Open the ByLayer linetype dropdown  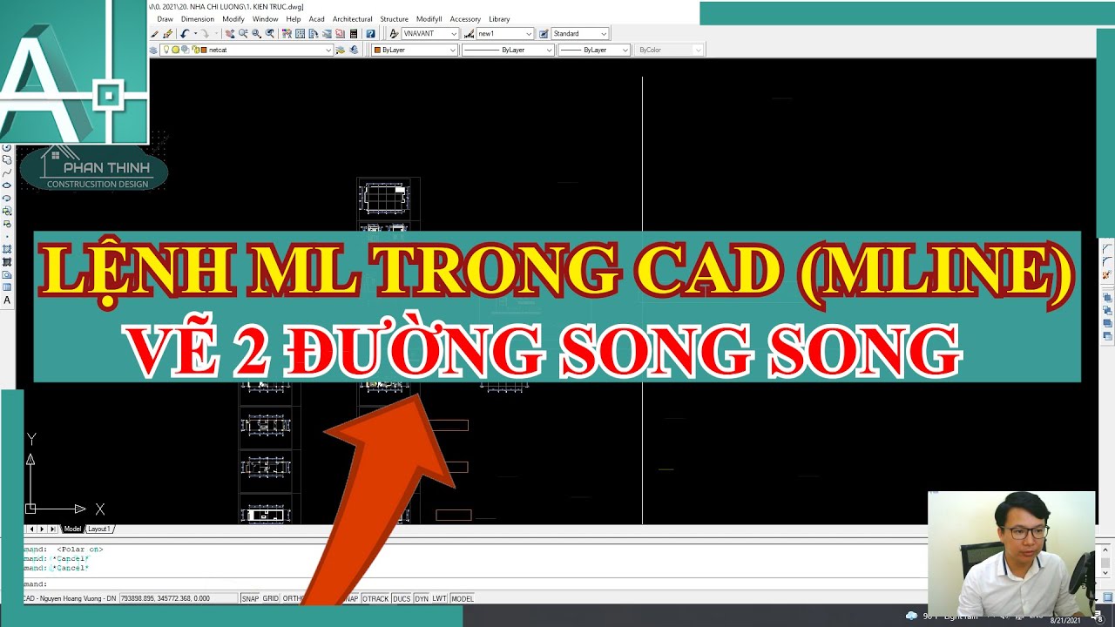(507, 50)
